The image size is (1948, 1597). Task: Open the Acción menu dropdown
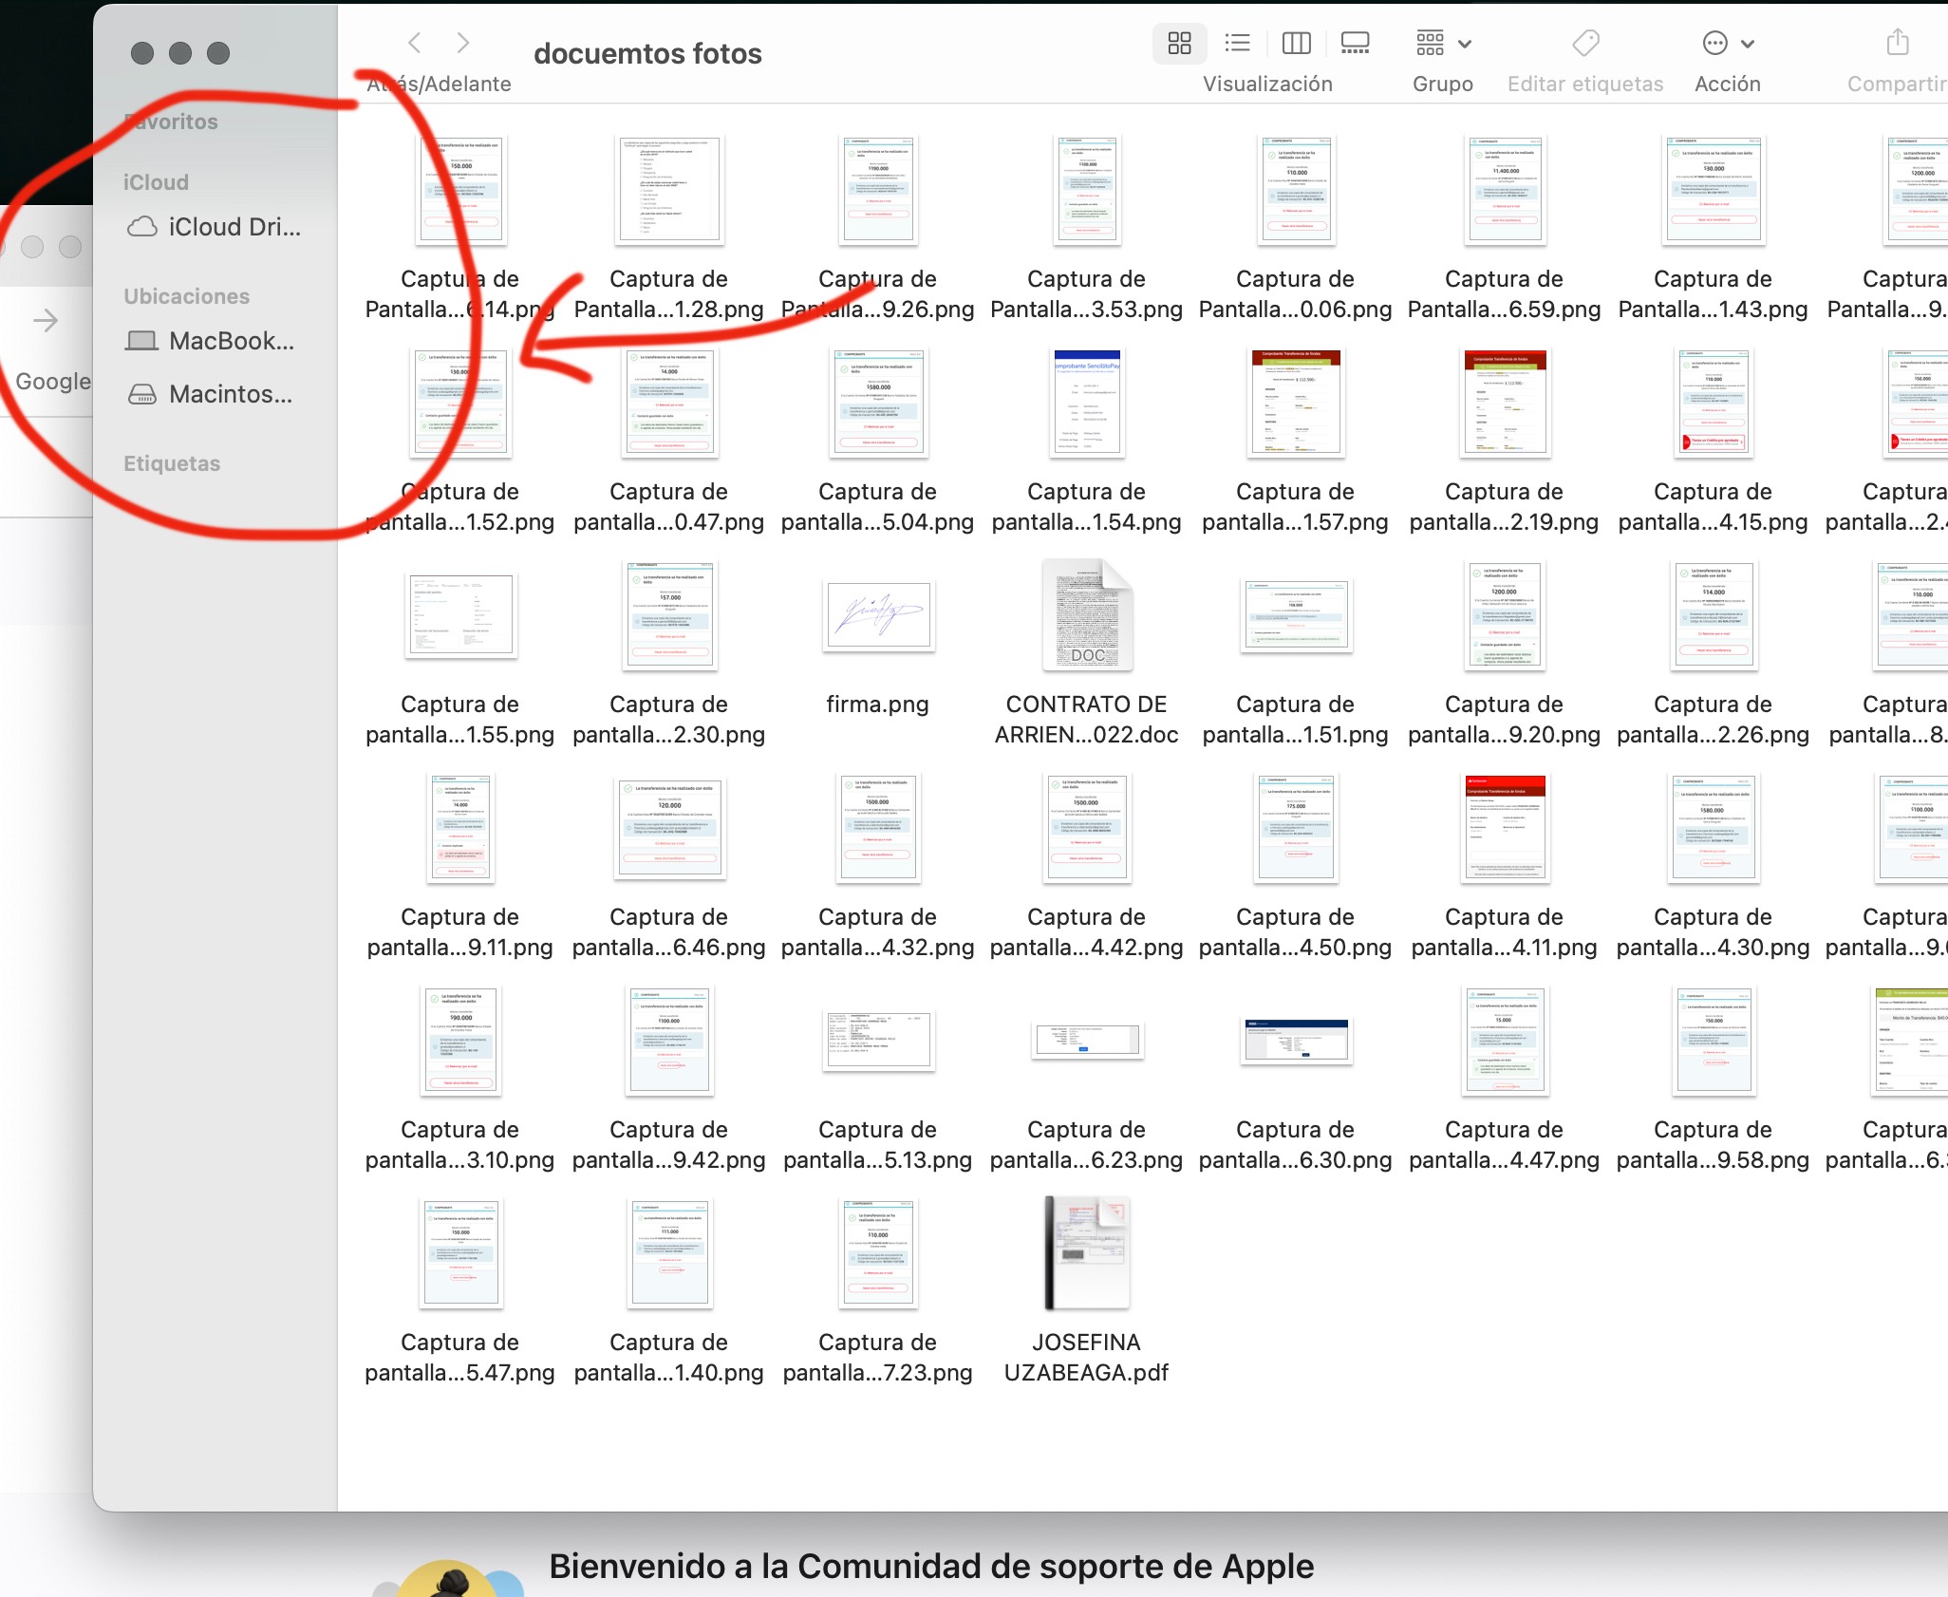point(1728,44)
